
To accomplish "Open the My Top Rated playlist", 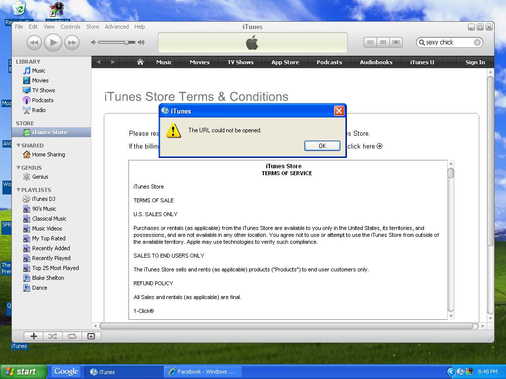I will coord(51,238).
